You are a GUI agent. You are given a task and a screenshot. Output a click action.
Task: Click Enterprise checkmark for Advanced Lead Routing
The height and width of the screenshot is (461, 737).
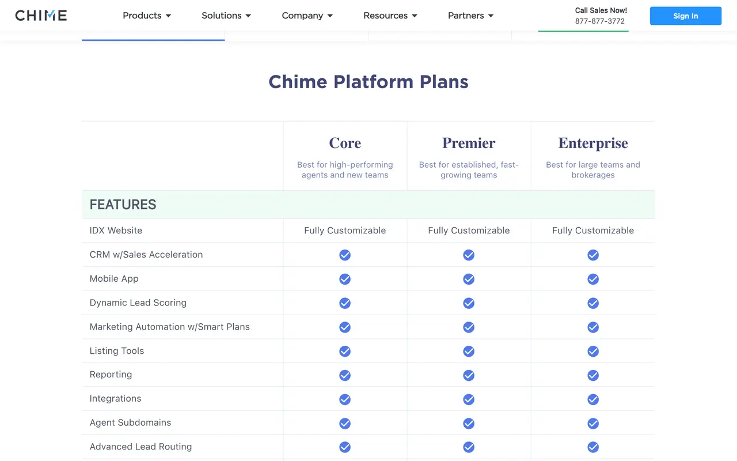(x=593, y=447)
